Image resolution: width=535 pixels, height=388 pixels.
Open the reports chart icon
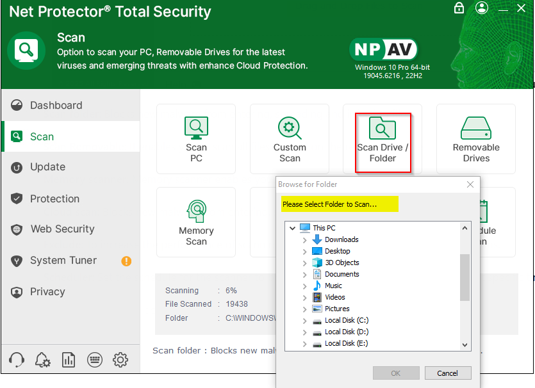69,360
